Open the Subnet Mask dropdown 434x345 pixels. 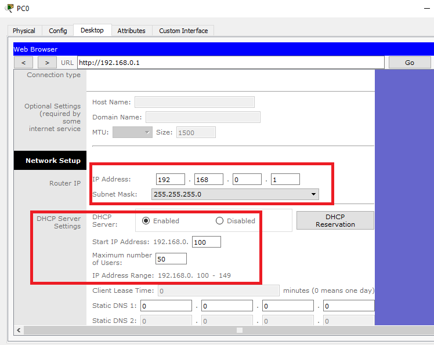point(235,194)
